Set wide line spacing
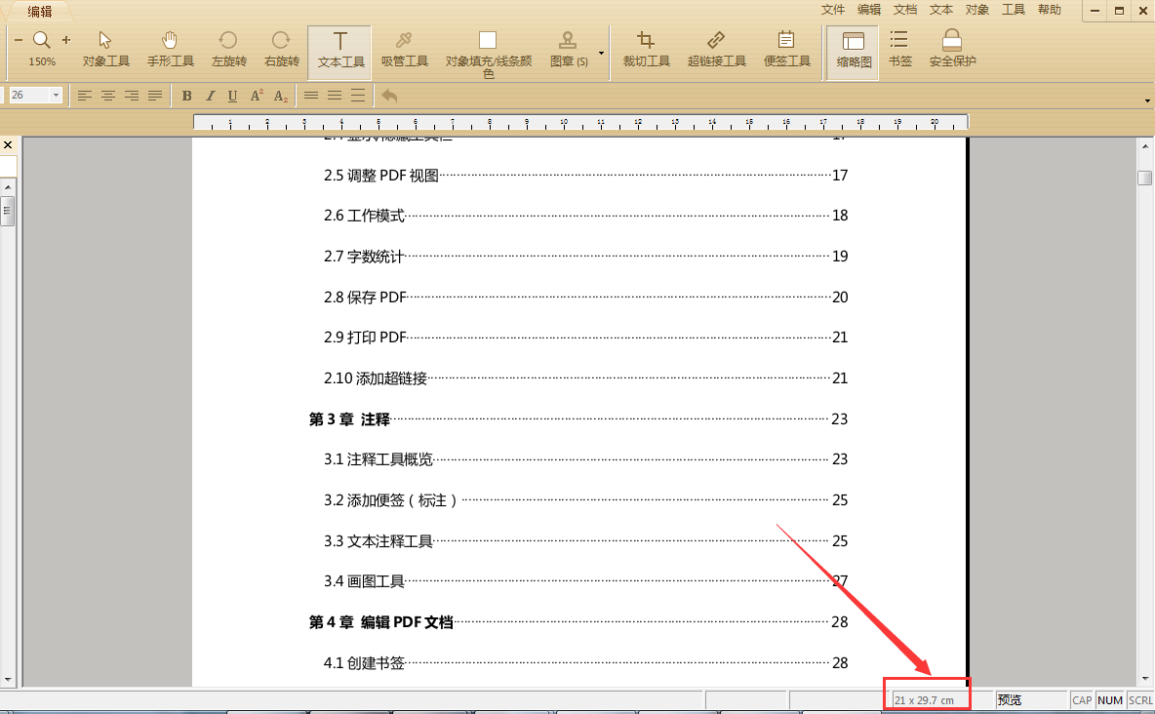The height and width of the screenshot is (714, 1155). [358, 96]
